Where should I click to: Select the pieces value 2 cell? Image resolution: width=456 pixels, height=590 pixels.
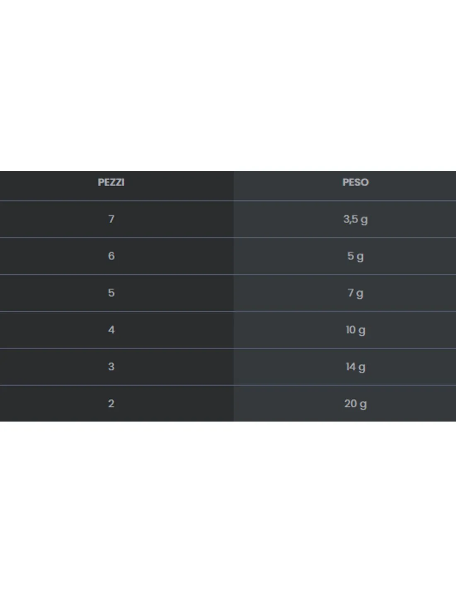pos(111,403)
